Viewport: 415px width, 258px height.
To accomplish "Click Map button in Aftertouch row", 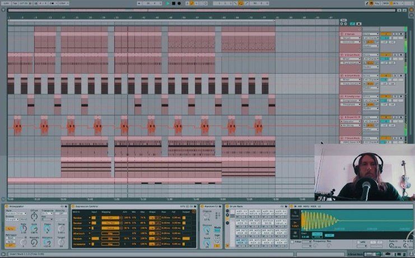I will 110,233.
